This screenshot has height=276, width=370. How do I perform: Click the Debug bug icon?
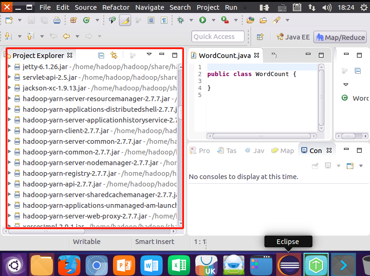click(x=181, y=20)
